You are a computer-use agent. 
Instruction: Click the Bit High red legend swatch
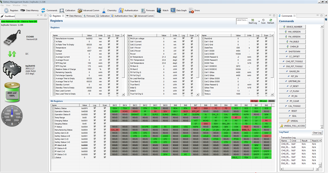(x=254, y=101)
